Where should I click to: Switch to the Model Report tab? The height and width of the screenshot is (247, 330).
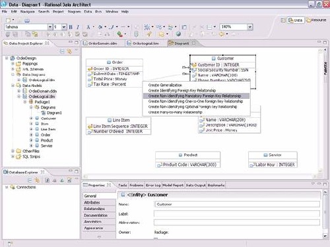point(173,185)
